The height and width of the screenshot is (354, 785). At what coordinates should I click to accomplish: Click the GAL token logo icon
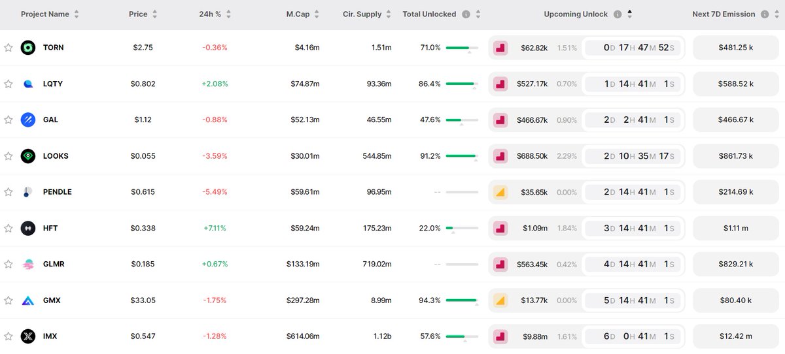click(27, 120)
